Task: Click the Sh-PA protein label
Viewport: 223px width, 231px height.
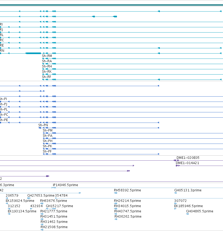Action: 47,136
